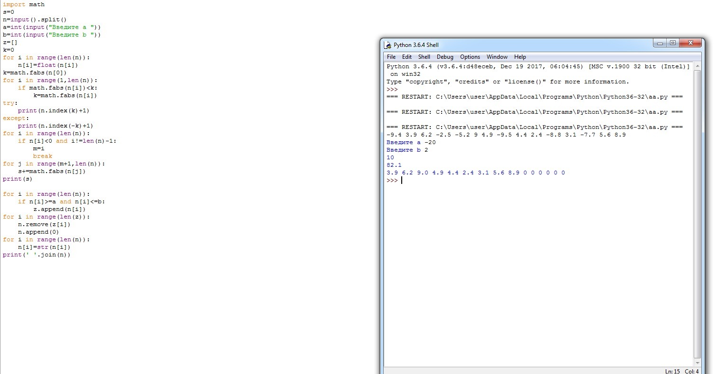Click the 'import math' line in the code

[24, 4]
